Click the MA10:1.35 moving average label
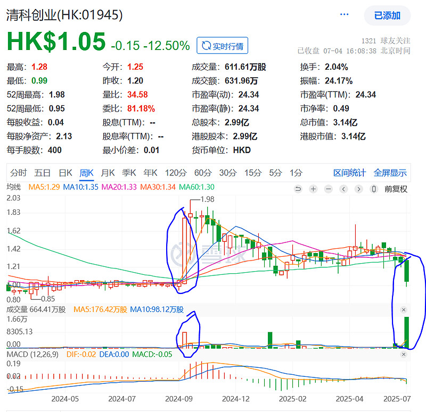426x412 pixels. pyautogui.click(x=80, y=187)
